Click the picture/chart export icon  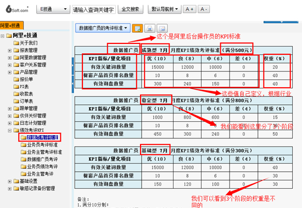tap(162, 29)
